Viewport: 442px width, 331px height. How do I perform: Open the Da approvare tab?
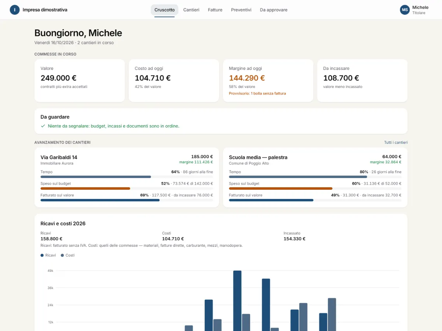274,10
